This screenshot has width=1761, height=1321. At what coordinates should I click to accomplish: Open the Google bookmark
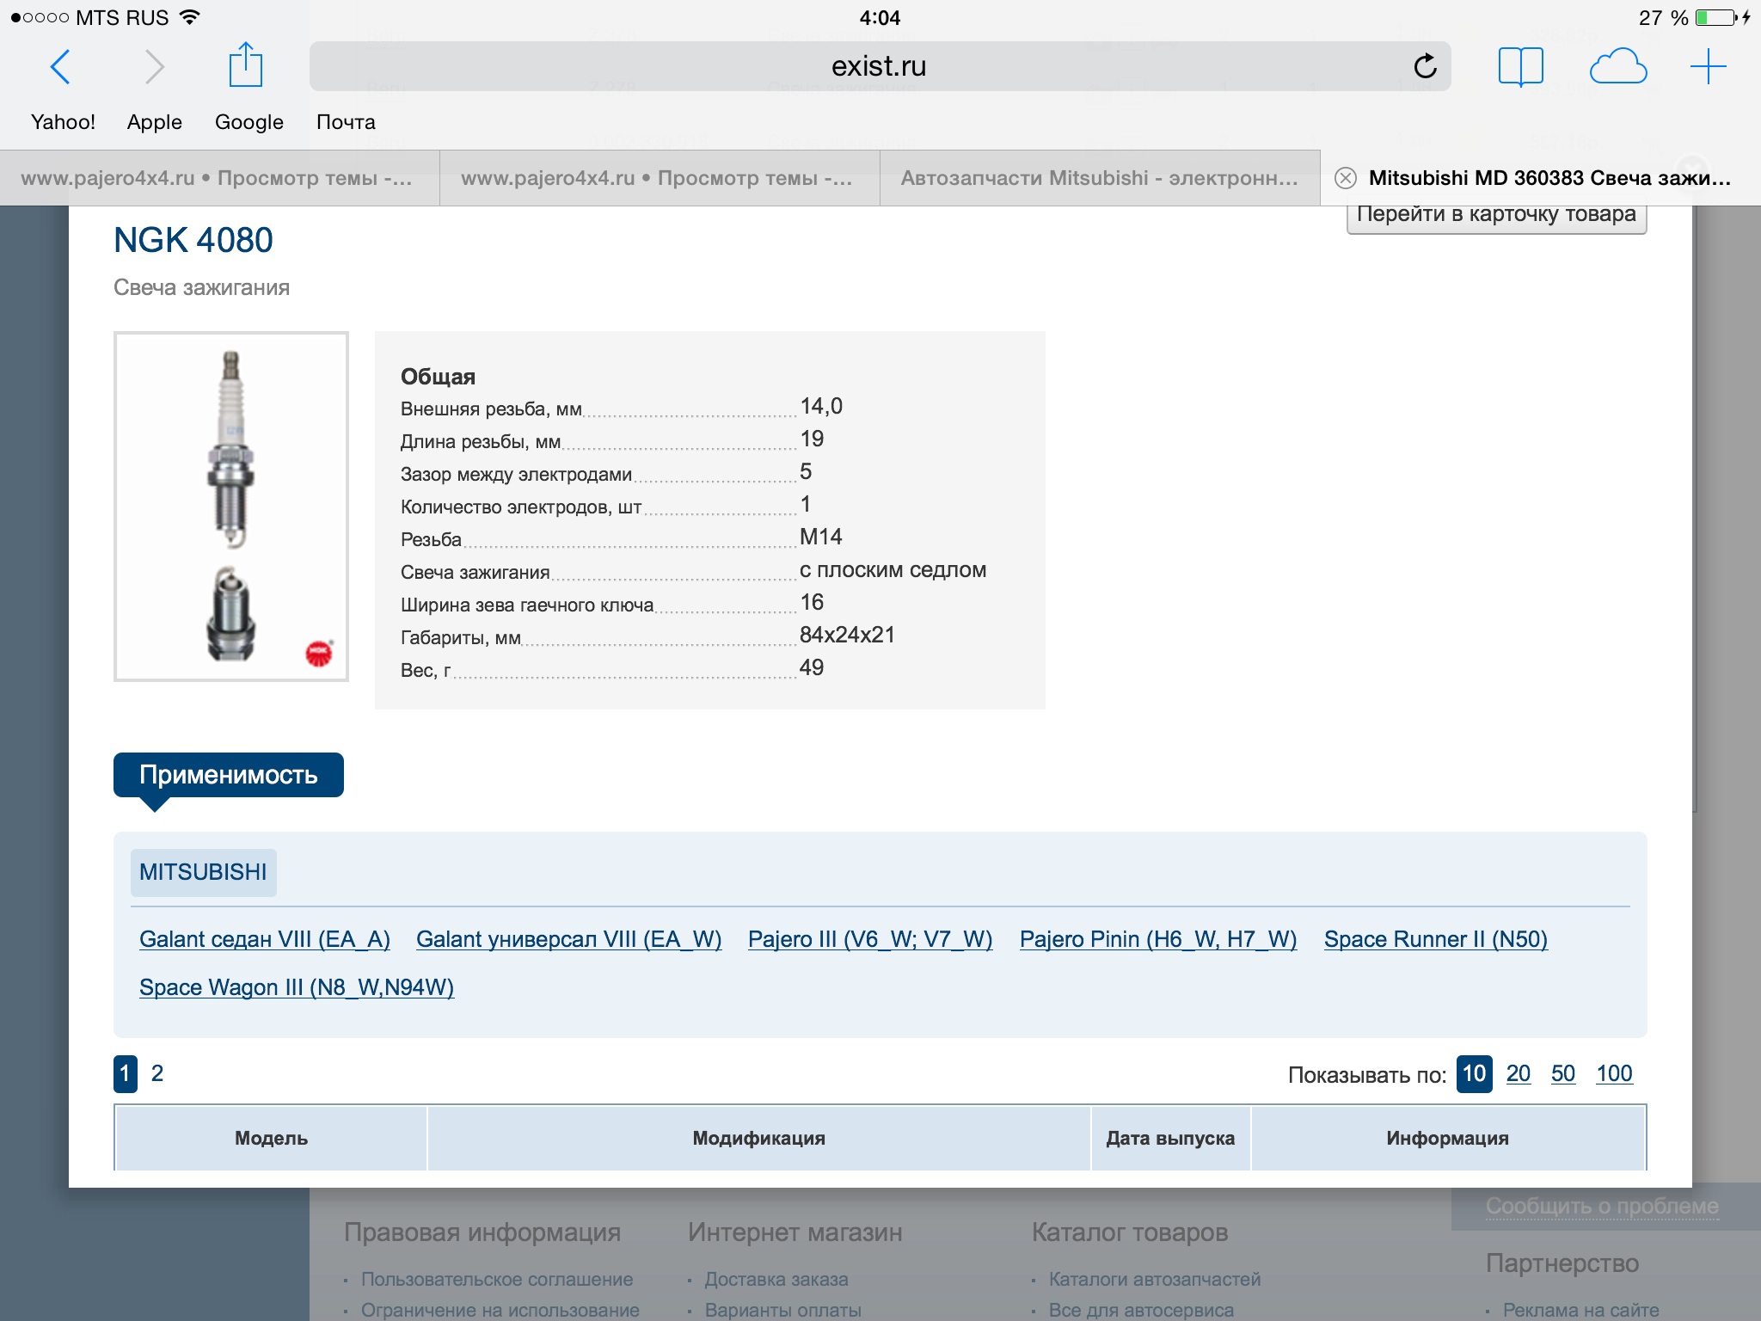click(249, 122)
